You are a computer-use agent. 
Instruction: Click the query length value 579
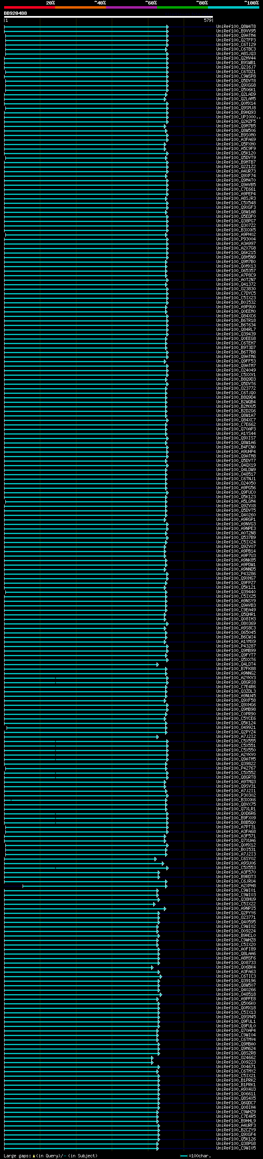click(x=208, y=20)
